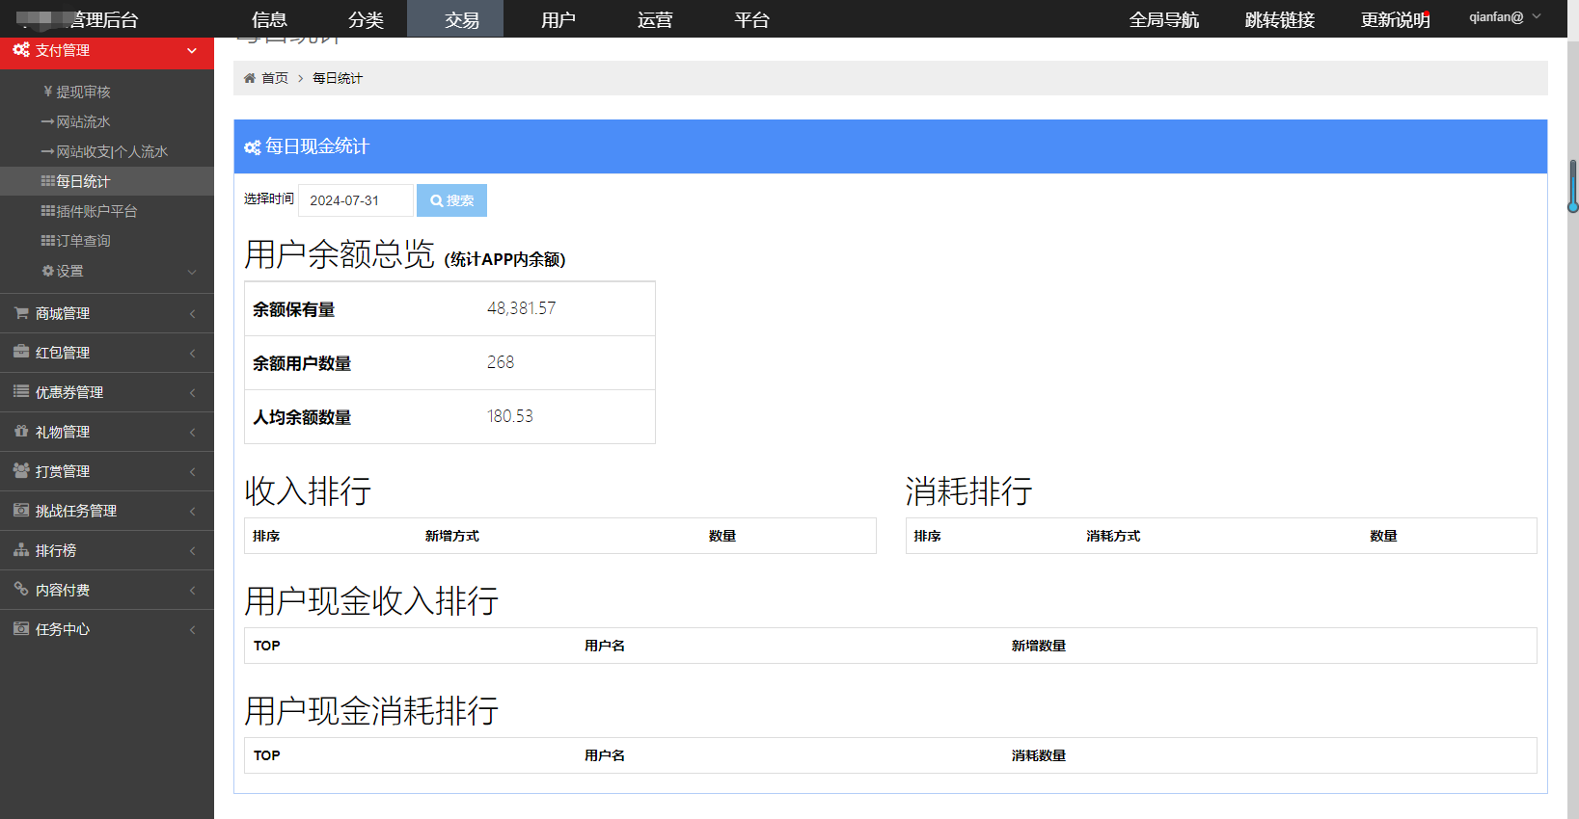Expand 红包管理 chevron

click(x=192, y=354)
